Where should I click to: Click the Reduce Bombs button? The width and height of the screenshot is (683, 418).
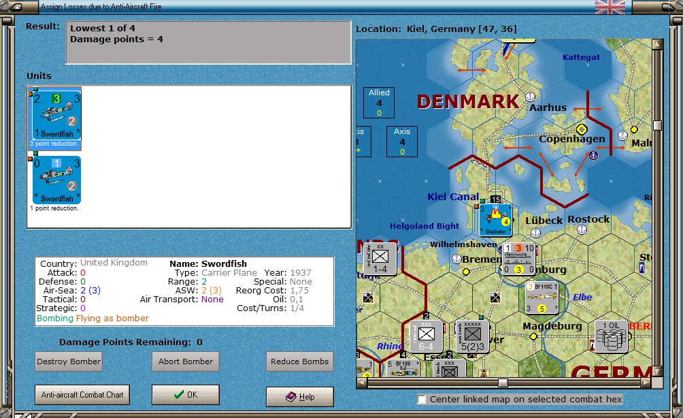tap(300, 361)
